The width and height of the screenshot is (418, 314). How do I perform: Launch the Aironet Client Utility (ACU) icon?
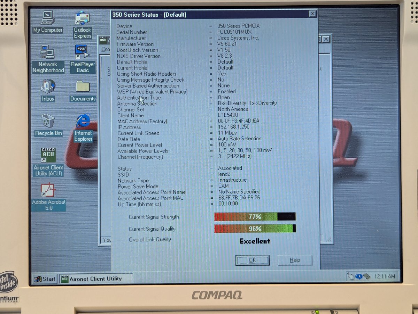48,162
